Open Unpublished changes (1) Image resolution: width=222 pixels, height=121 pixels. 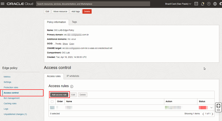(15, 114)
